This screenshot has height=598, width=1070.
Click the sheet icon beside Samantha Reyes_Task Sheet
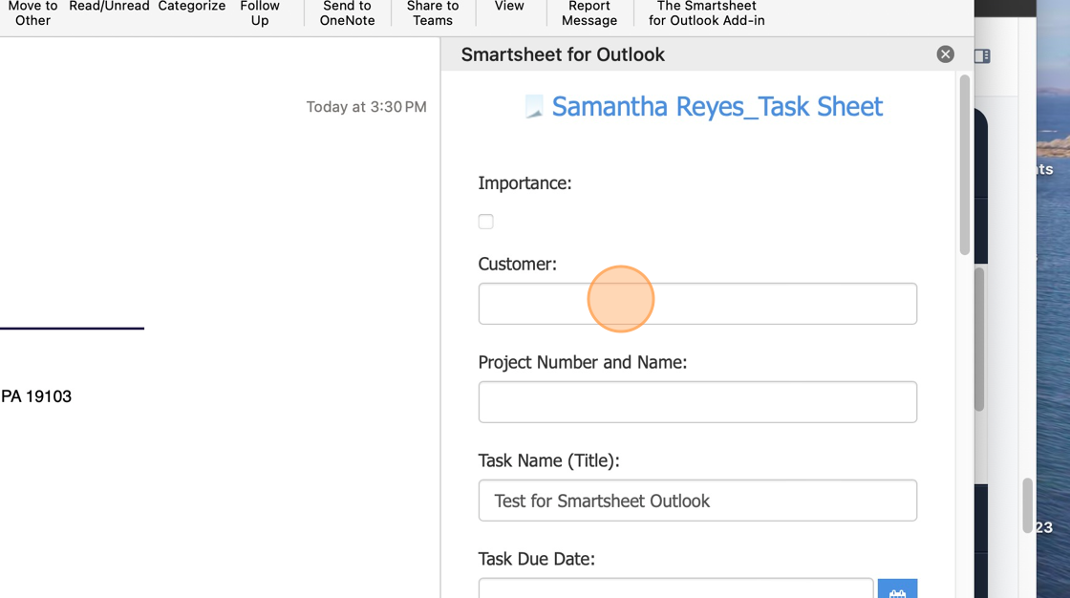click(534, 106)
